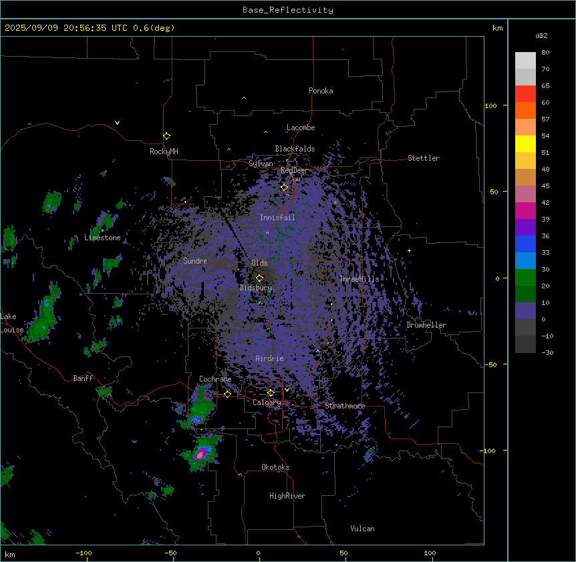The width and height of the screenshot is (576, 562).
Task: Click the intense storm cell core west of Okotoks
Action: point(200,455)
